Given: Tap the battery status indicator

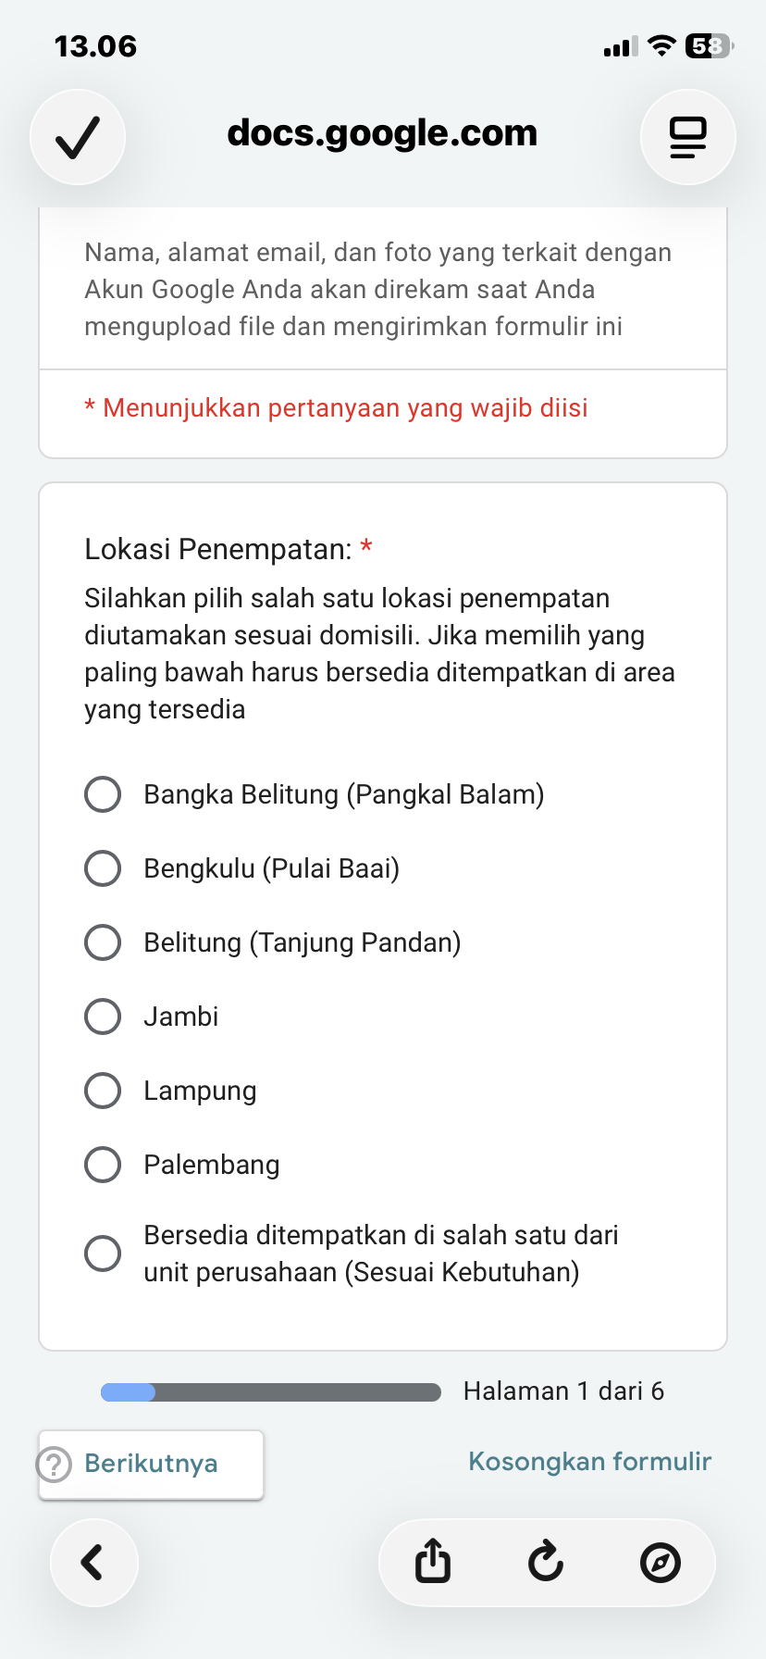Looking at the screenshot, I should coord(709,46).
